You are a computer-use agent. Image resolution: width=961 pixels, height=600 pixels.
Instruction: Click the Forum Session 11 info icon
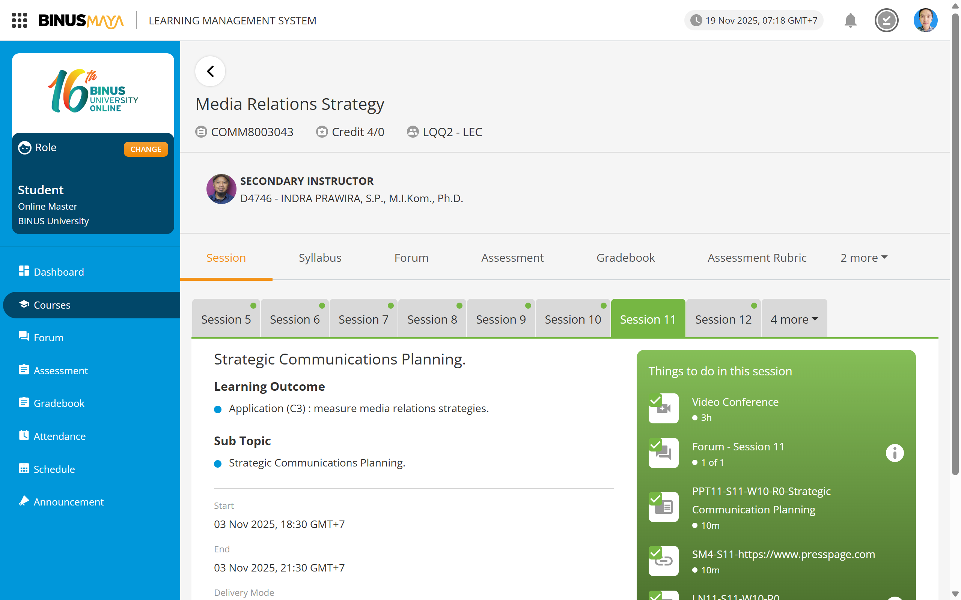point(894,453)
